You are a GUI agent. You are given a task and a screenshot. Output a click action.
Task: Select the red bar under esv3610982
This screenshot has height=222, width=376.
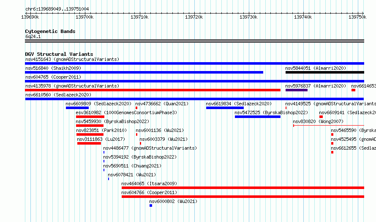[90, 117]
